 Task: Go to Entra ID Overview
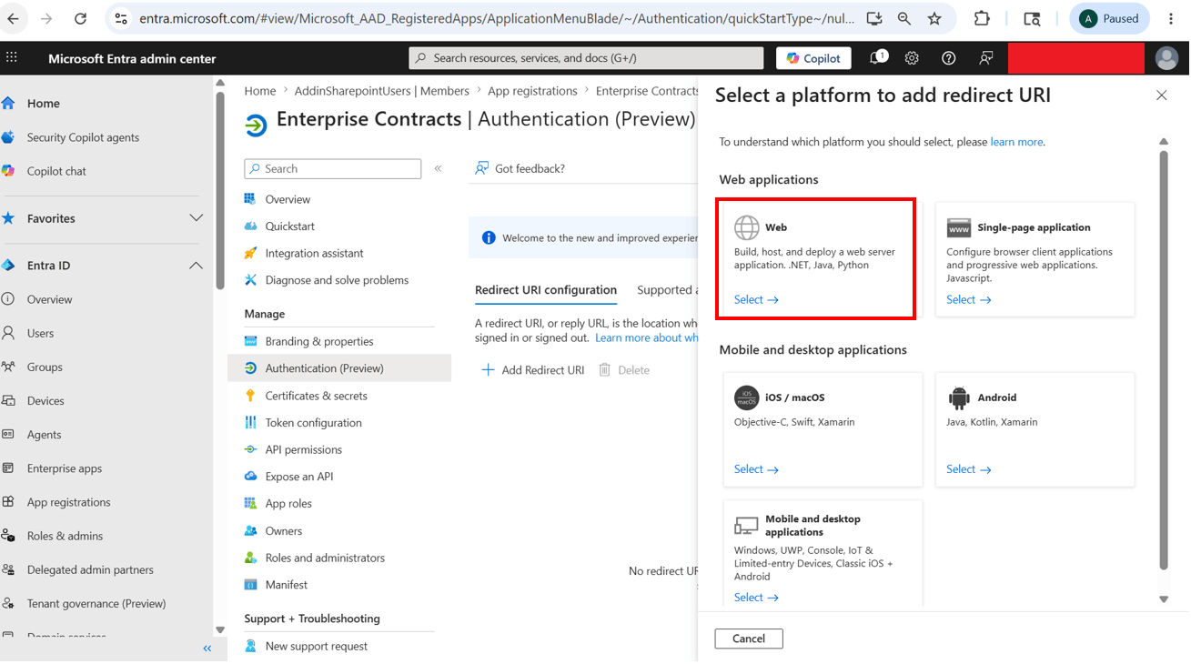(x=49, y=299)
